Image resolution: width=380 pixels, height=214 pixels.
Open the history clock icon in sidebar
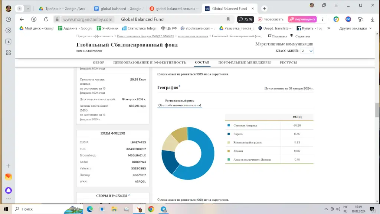8,19
